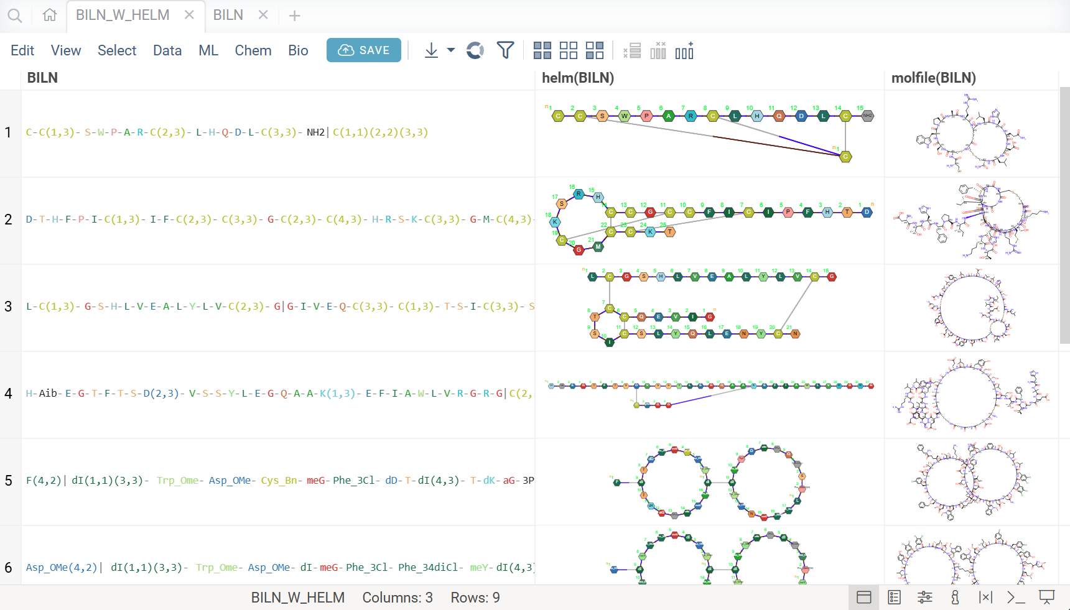Go to the home view
This screenshot has height=610, width=1070.
click(50, 16)
